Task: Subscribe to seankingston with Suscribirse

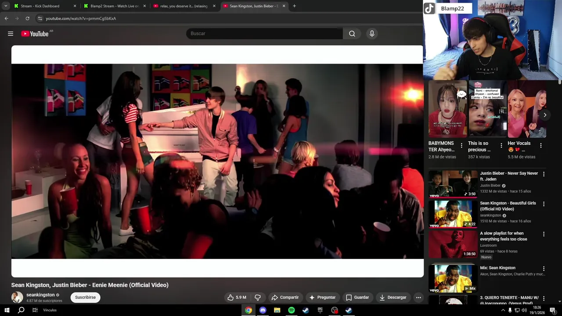Action: pyautogui.click(x=85, y=298)
